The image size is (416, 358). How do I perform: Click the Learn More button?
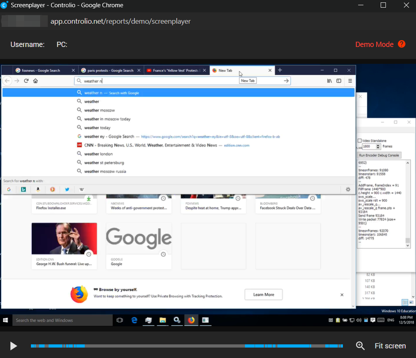point(263,295)
